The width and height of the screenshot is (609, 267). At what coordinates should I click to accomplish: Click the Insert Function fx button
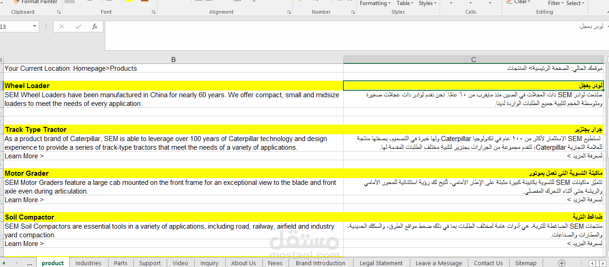coord(95,26)
